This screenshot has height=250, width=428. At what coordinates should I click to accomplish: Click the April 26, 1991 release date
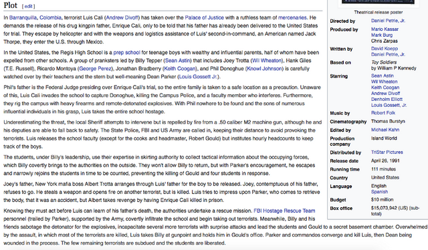pyautogui.click(x=385, y=160)
